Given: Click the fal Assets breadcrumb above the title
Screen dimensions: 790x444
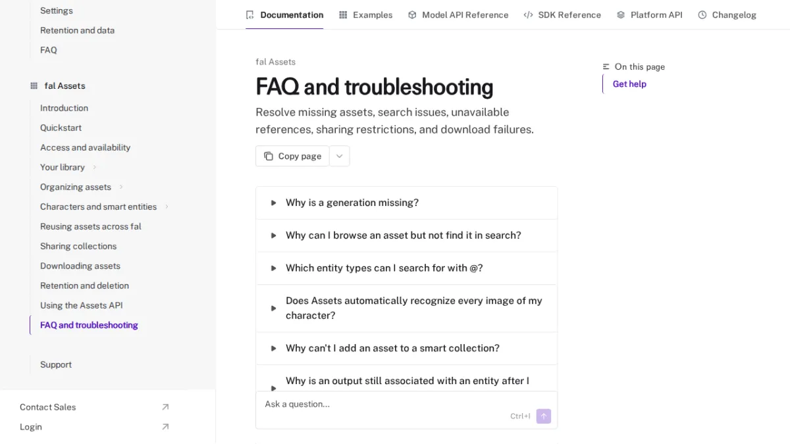Looking at the screenshot, I should [x=276, y=62].
